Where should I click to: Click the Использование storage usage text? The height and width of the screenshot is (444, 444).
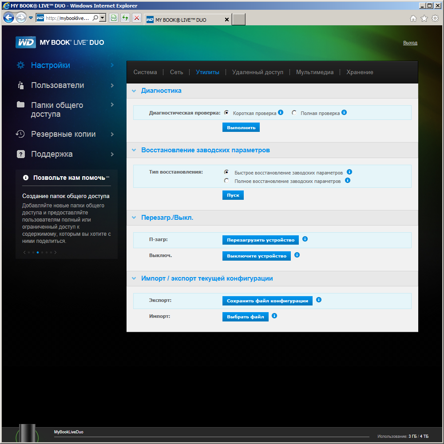(x=403, y=436)
